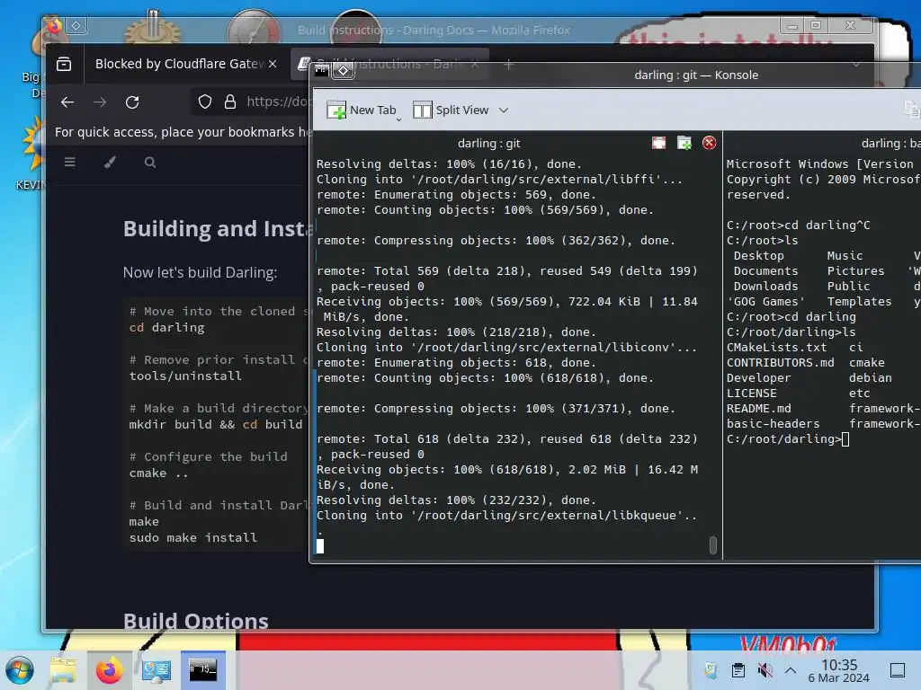Click the Firefox new tab plus button

(x=509, y=64)
